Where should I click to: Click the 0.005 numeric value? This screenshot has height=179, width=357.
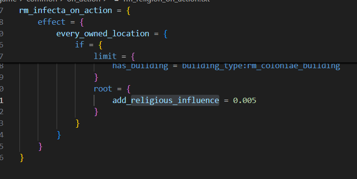coord(244,100)
